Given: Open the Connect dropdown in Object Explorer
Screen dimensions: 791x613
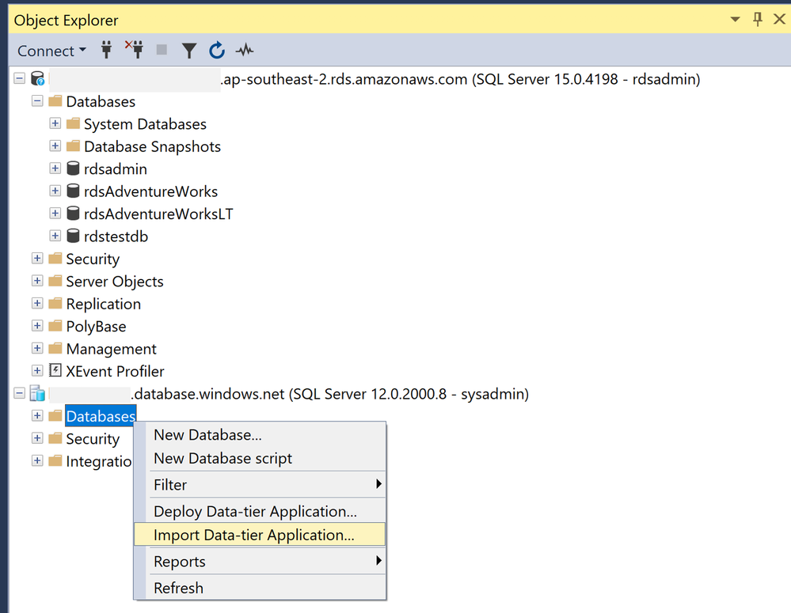Looking at the screenshot, I should (x=51, y=51).
